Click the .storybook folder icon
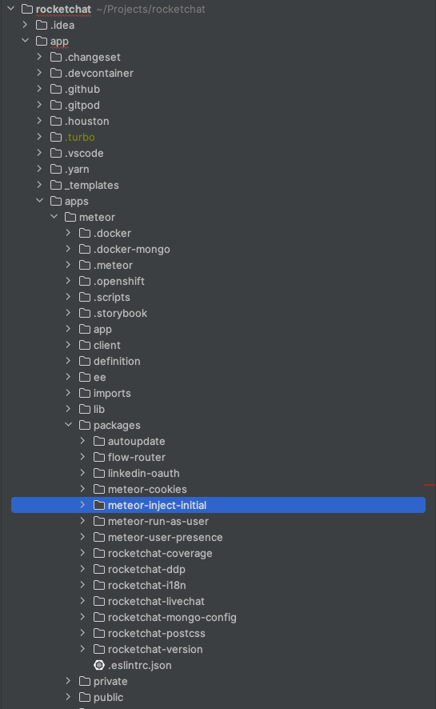 click(85, 313)
